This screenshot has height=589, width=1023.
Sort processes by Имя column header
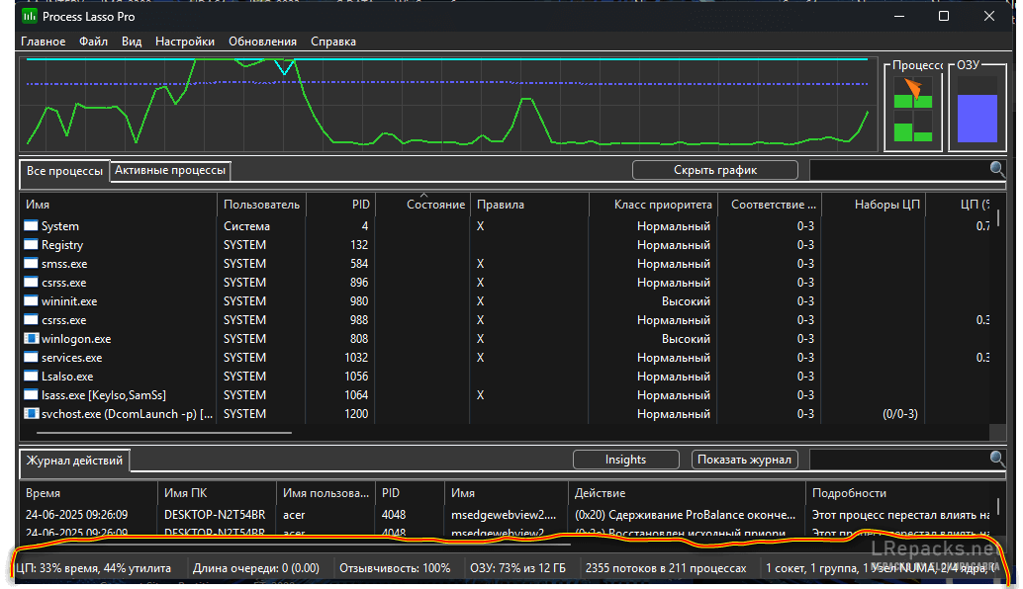118,205
